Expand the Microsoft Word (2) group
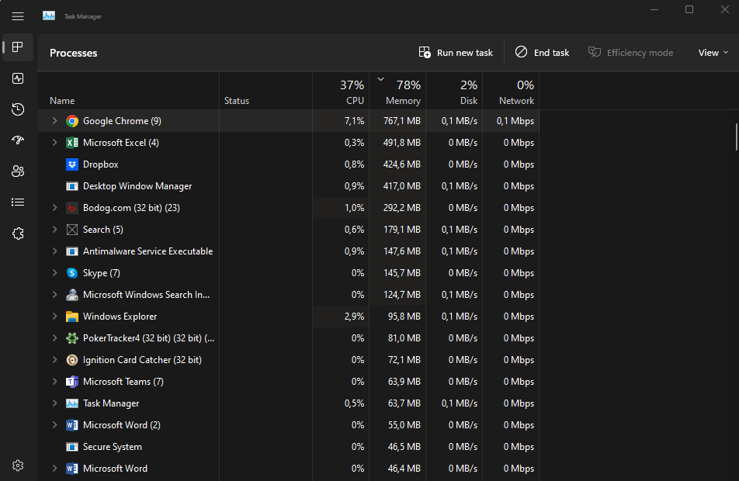This screenshot has height=481, width=739. point(54,425)
